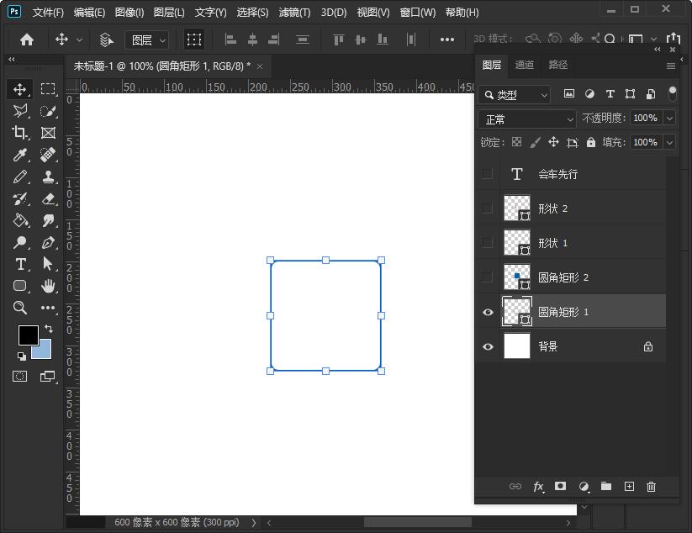Select the Zoom tool
Screen dimensions: 692x533
point(20,308)
